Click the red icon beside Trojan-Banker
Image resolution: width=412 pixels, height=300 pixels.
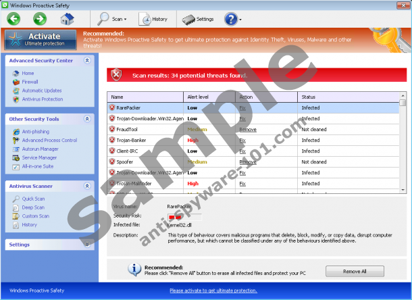[x=112, y=140]
